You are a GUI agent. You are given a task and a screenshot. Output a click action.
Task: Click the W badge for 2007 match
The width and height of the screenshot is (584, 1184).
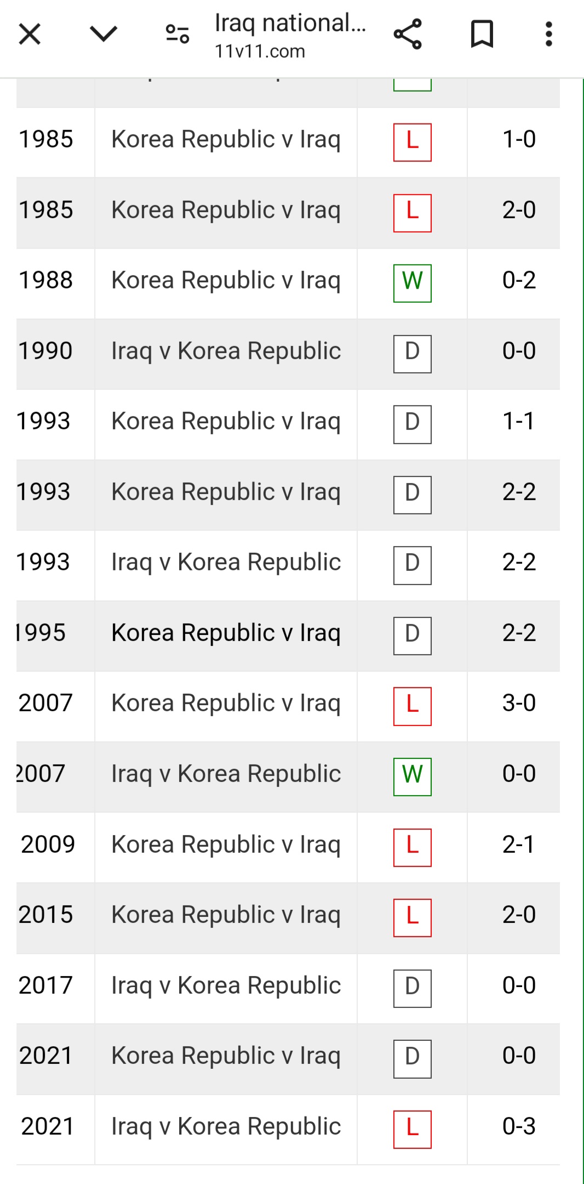412,777
